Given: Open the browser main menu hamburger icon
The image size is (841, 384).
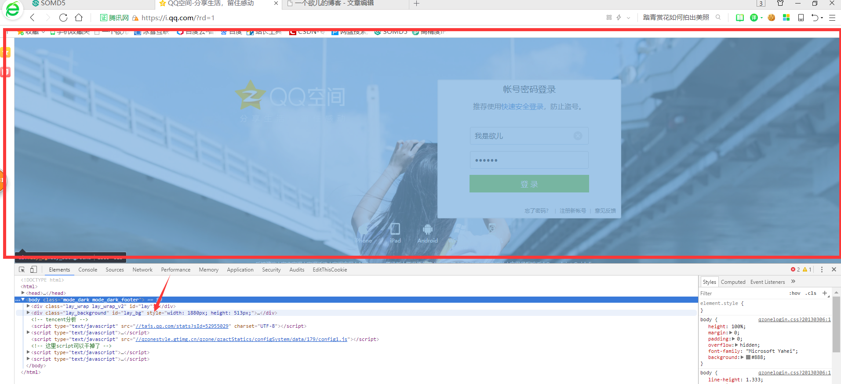Looking at the screenshot, I should (832, 18).
